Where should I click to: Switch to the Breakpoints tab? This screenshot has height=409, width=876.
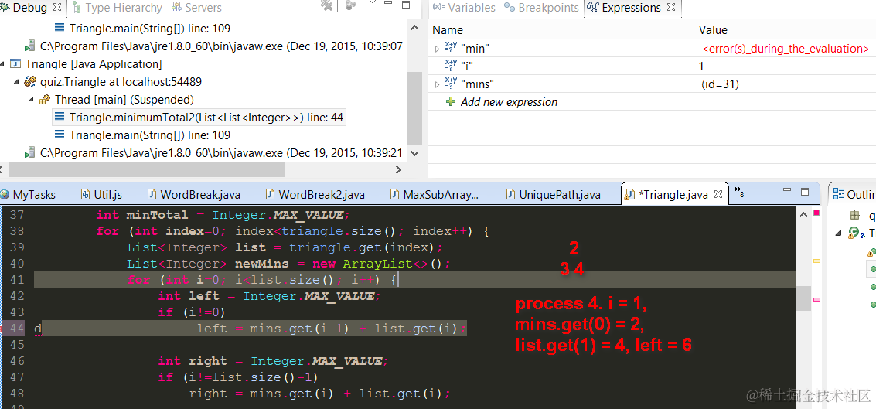(x=541, y=8)
